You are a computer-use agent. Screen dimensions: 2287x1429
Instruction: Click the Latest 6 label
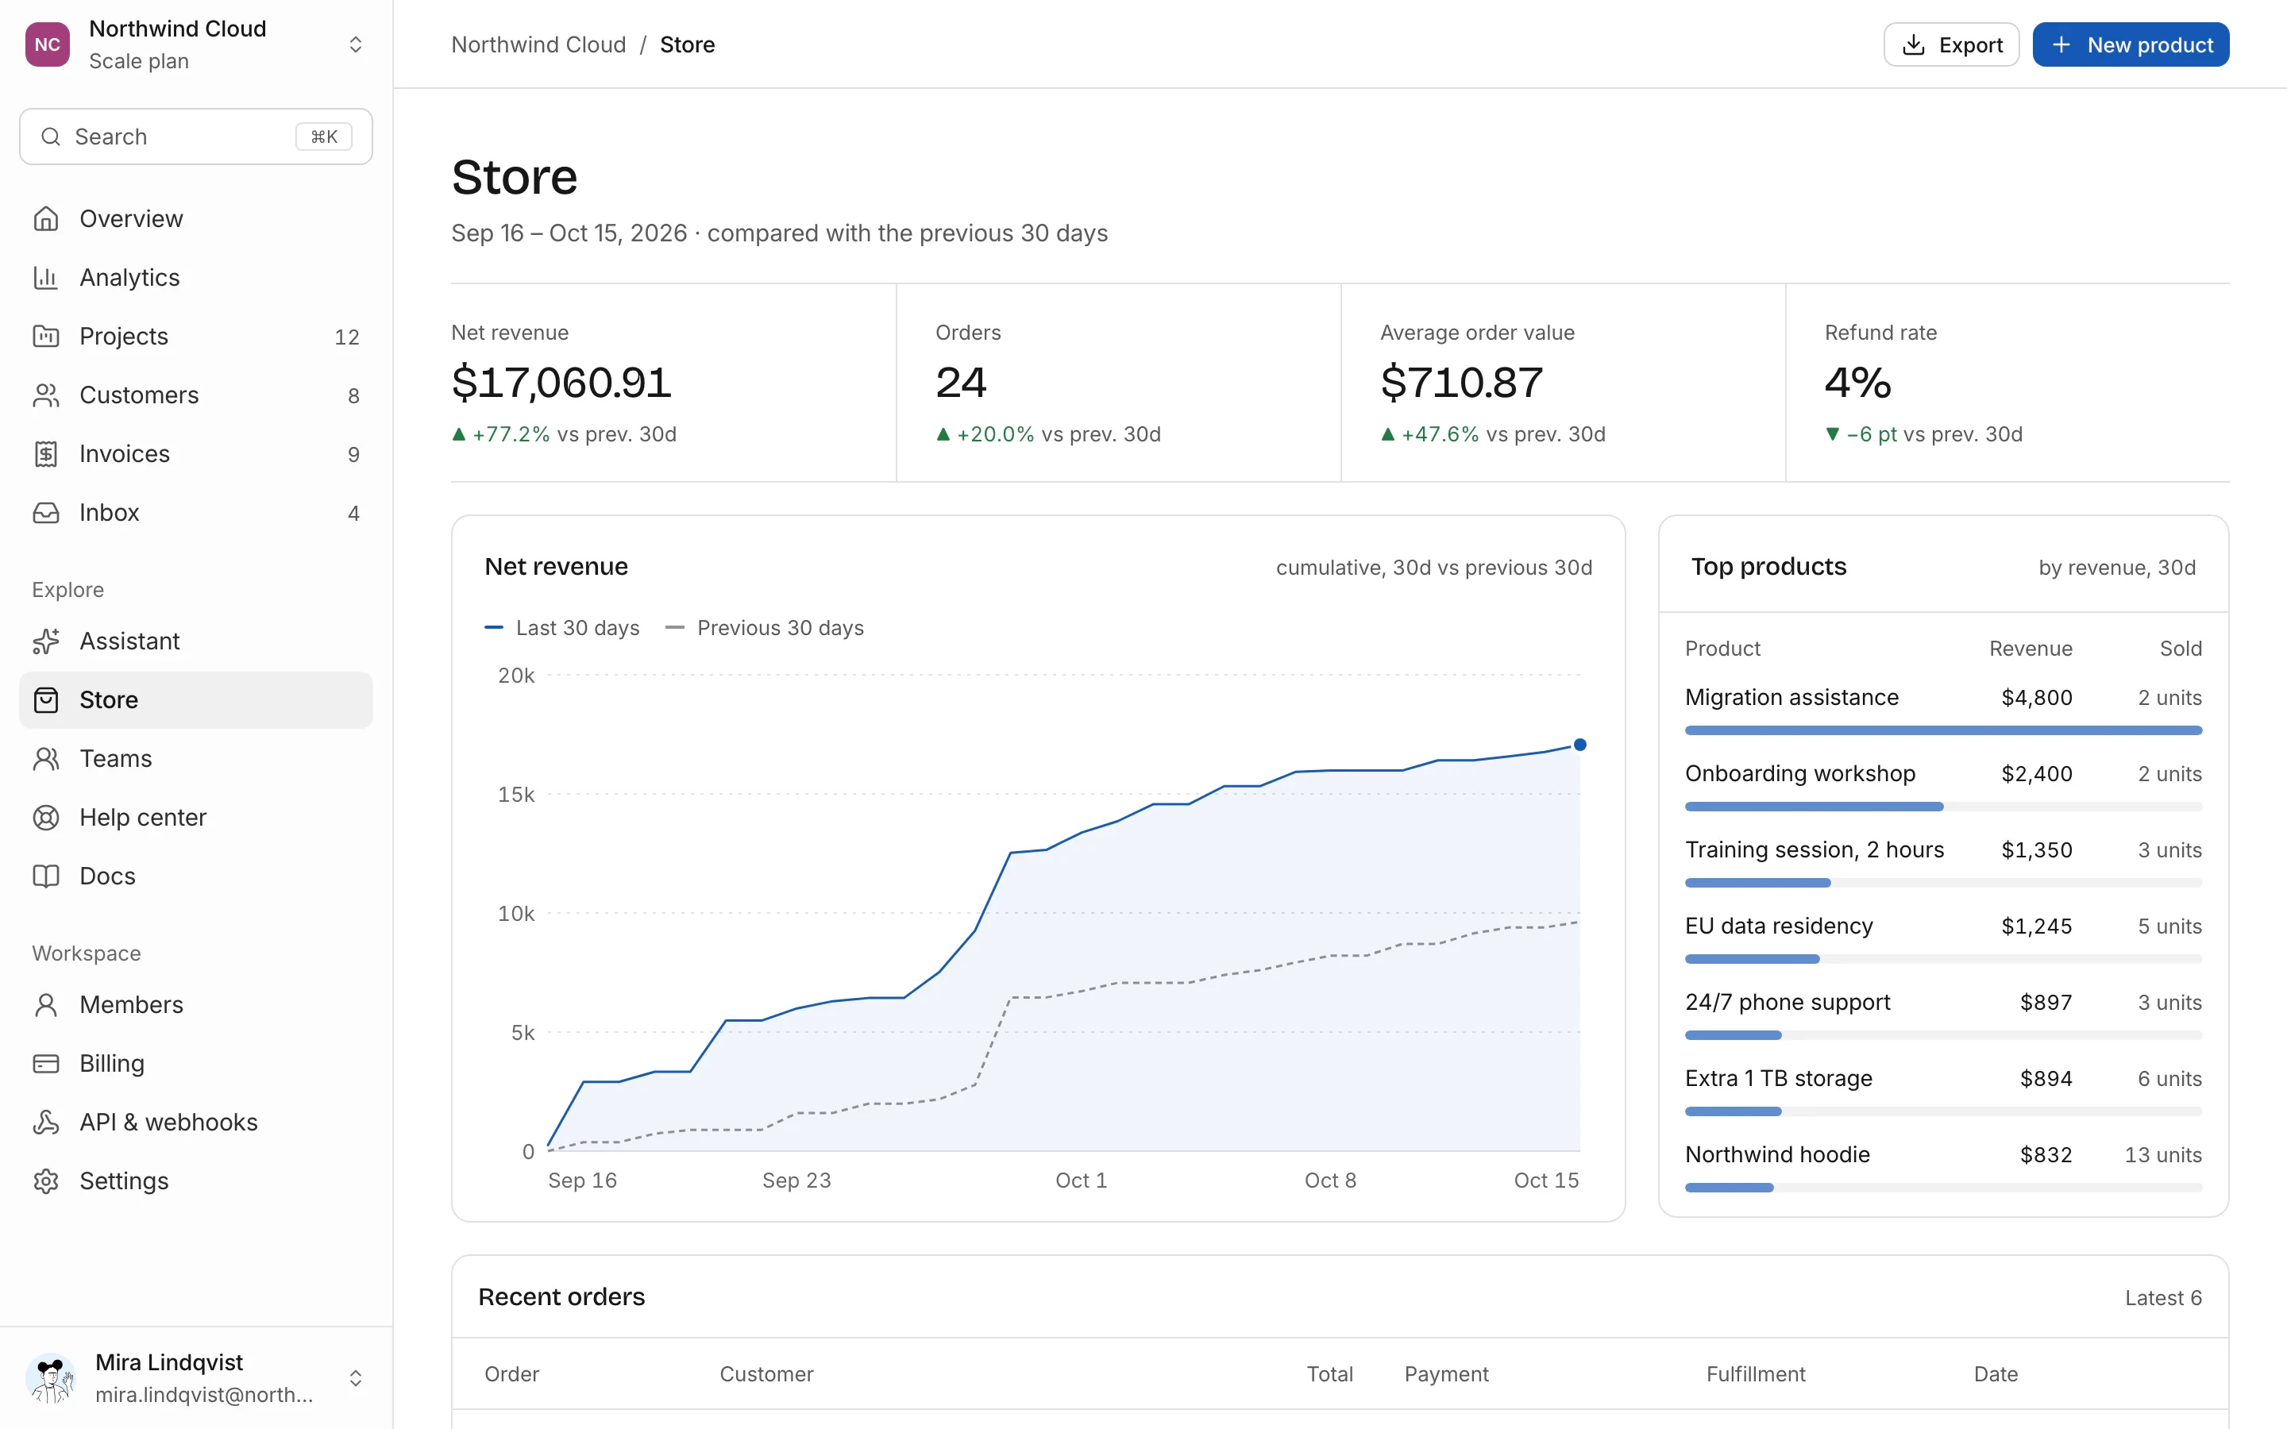click(2163, 1298)
